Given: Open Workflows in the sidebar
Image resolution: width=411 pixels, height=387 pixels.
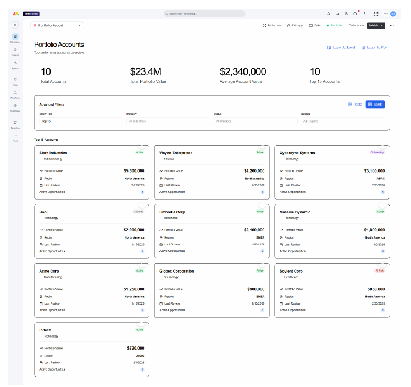Looking at the screenshot, I should click(x=15, y=95).
